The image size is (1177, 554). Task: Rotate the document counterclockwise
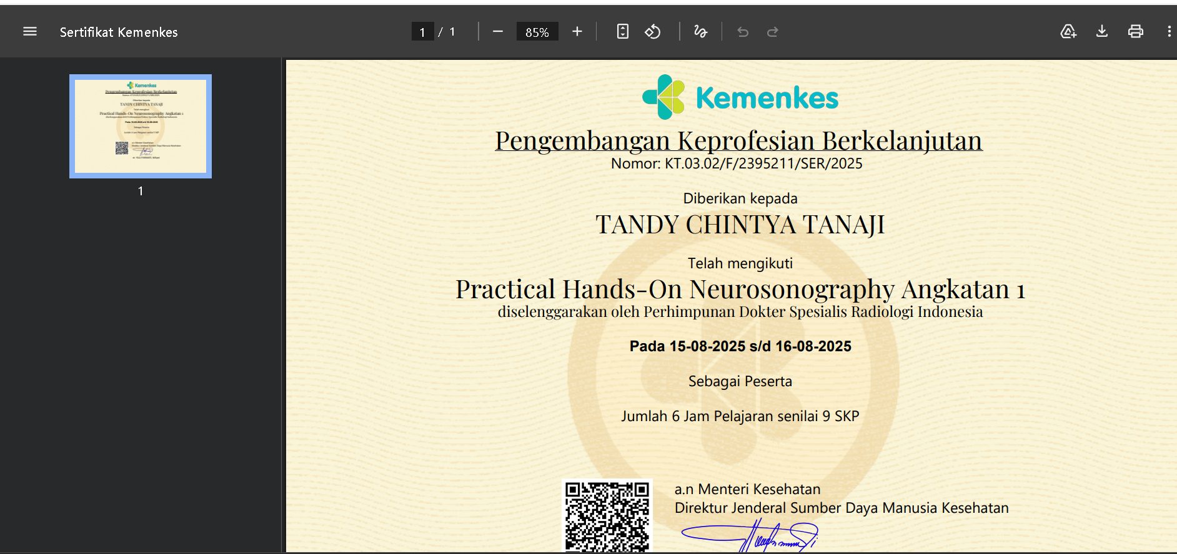coord(652,32)
